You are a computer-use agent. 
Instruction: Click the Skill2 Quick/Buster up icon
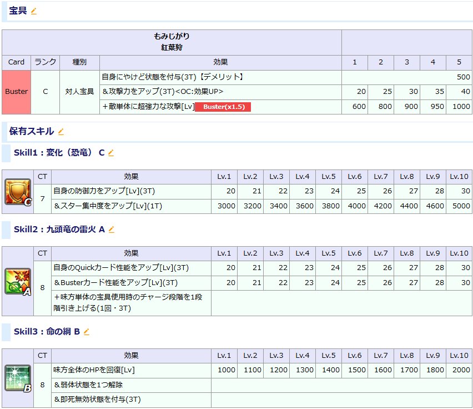(18, 281)
